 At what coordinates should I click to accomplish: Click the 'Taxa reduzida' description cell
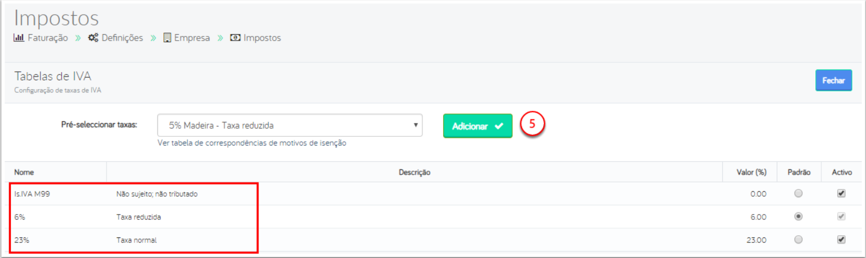(x=138, y=217)
